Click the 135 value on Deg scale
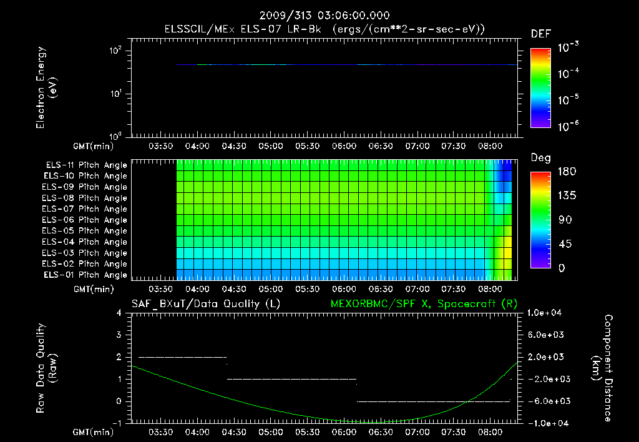Image resolution: width=639 pixels, height=442 pixels. coord(567,196)
